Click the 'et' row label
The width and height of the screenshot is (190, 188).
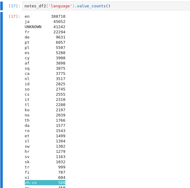(27, 136)
